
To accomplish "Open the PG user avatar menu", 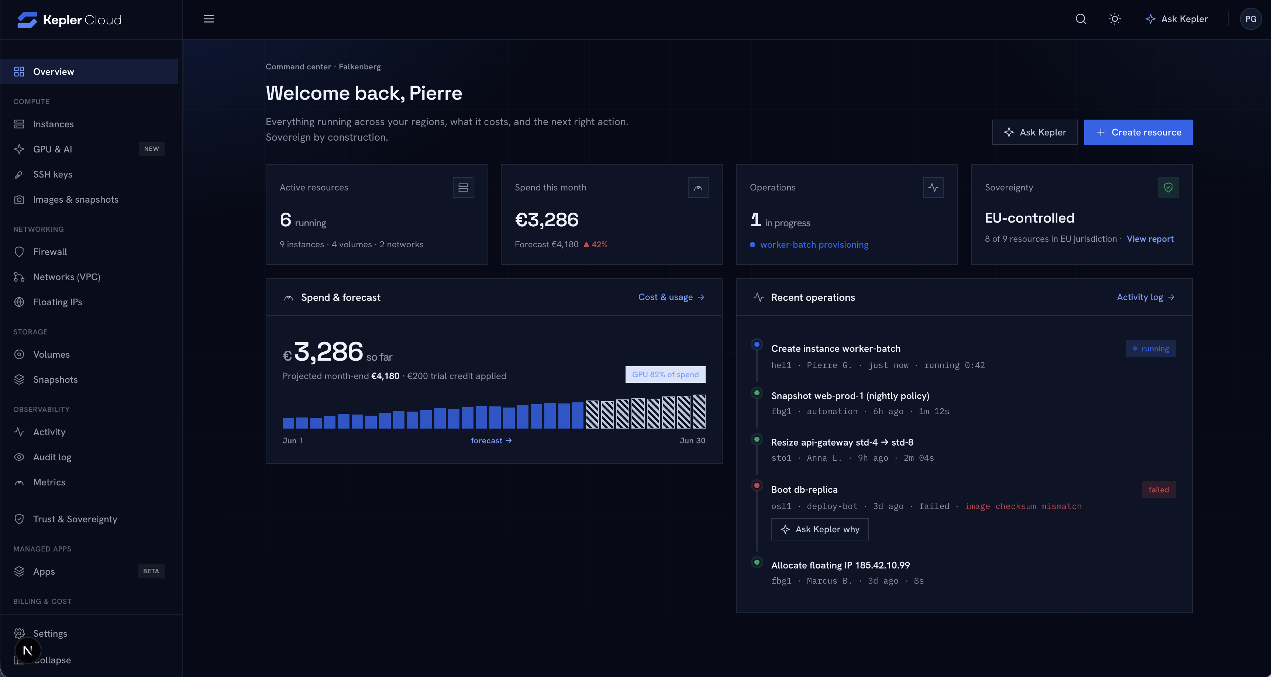I will click(x=1250, y=19).
